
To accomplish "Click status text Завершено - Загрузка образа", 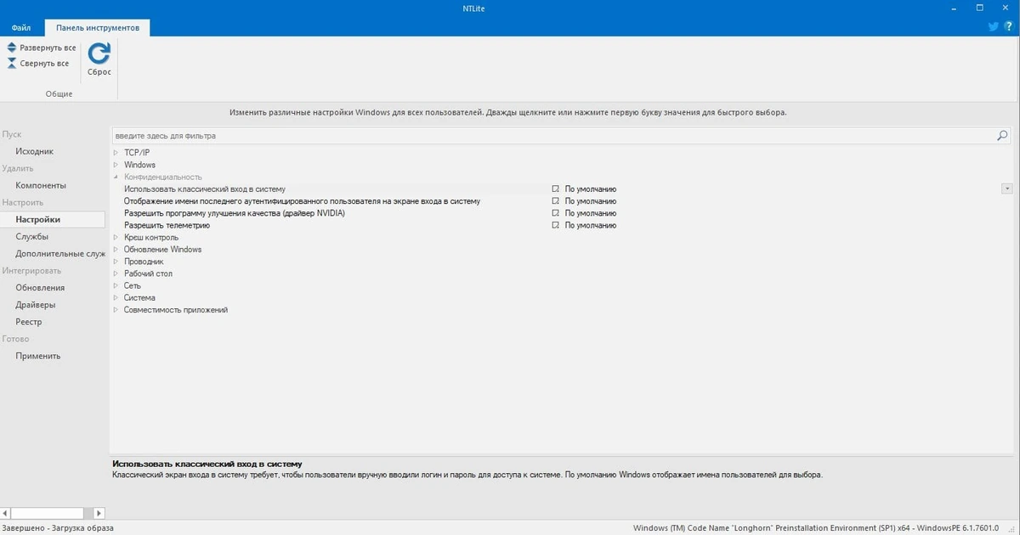I will (57, 527).
